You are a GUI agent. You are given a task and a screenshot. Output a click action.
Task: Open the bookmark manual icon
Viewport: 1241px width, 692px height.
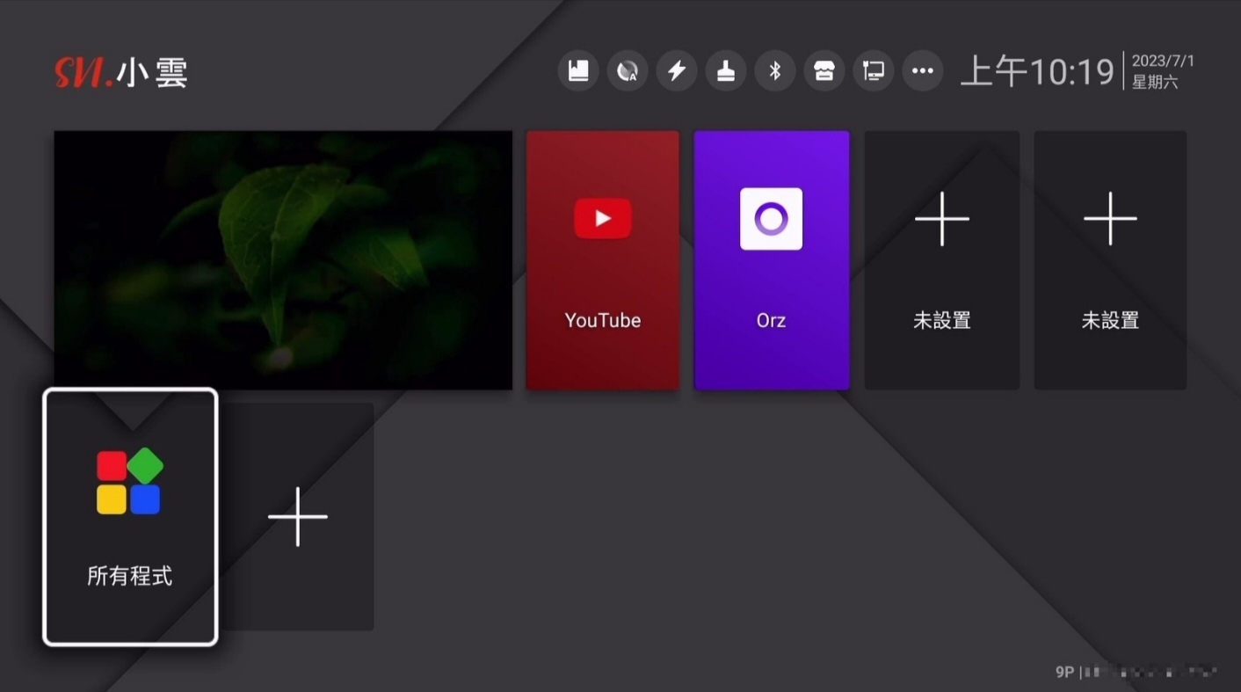(x=578, y=71)
